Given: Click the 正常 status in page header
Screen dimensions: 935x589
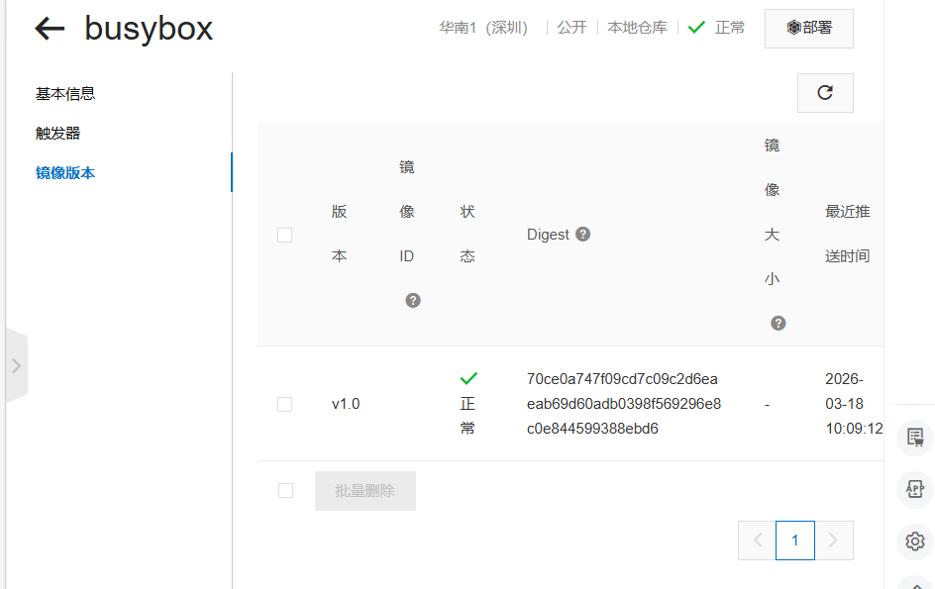Looking at the screenshot, I should tap(717, 28).
